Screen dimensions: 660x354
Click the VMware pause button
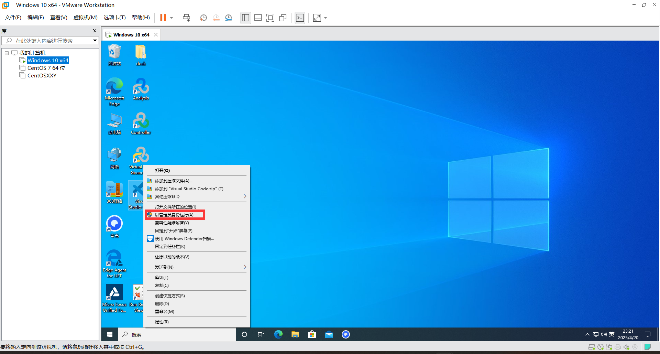(x=163, y=18)
